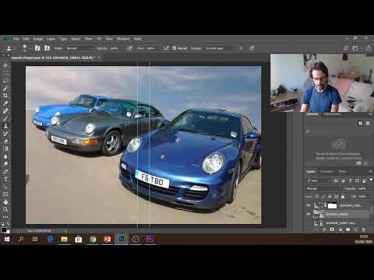Select the History Brush tool
The width and height of the screenshot is (374, 280).
5,134
